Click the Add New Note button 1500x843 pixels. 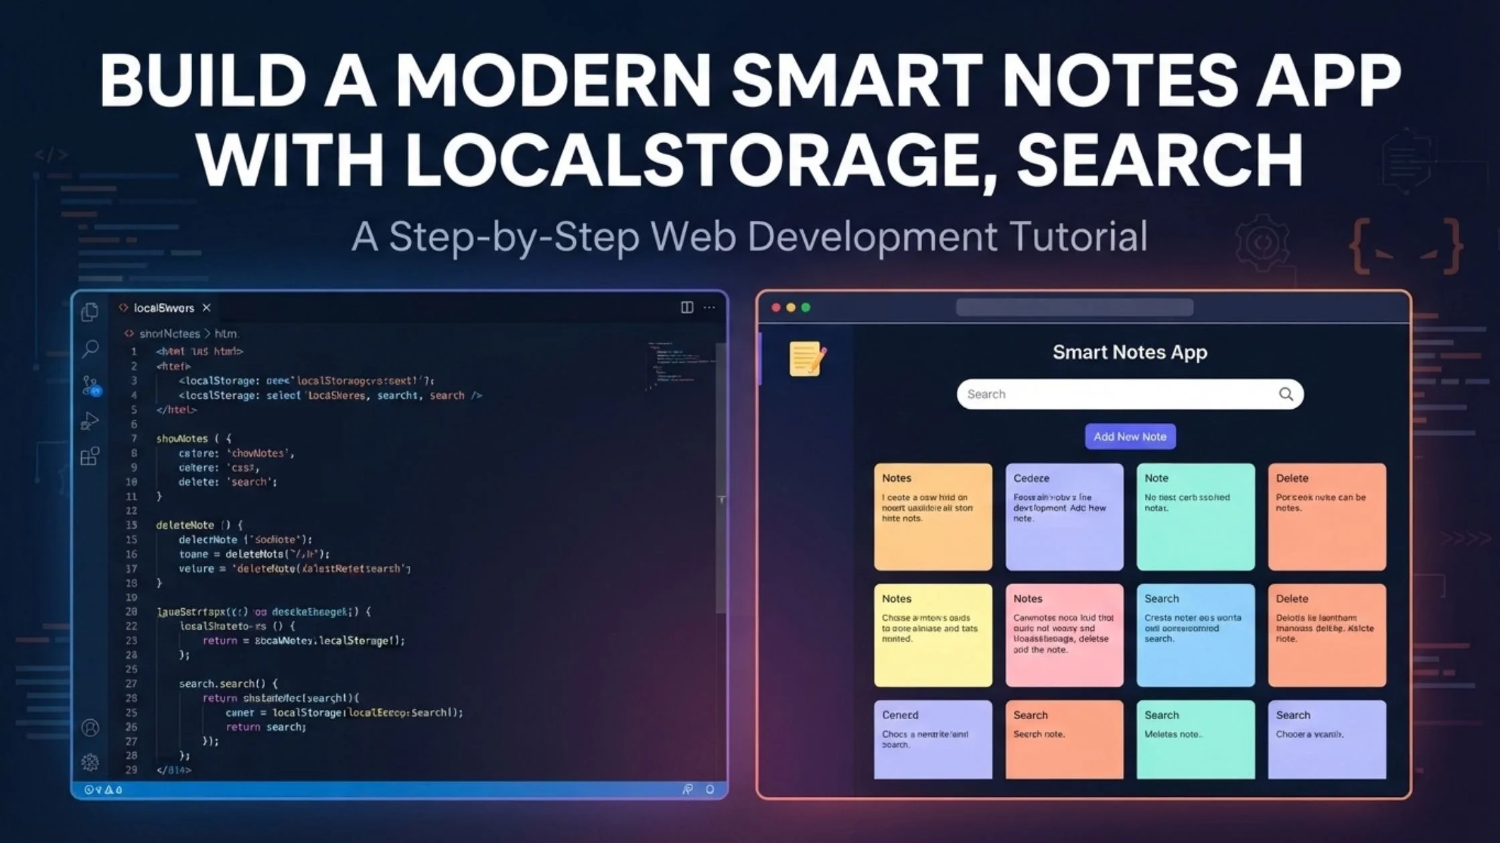(x=1130, y=436)
